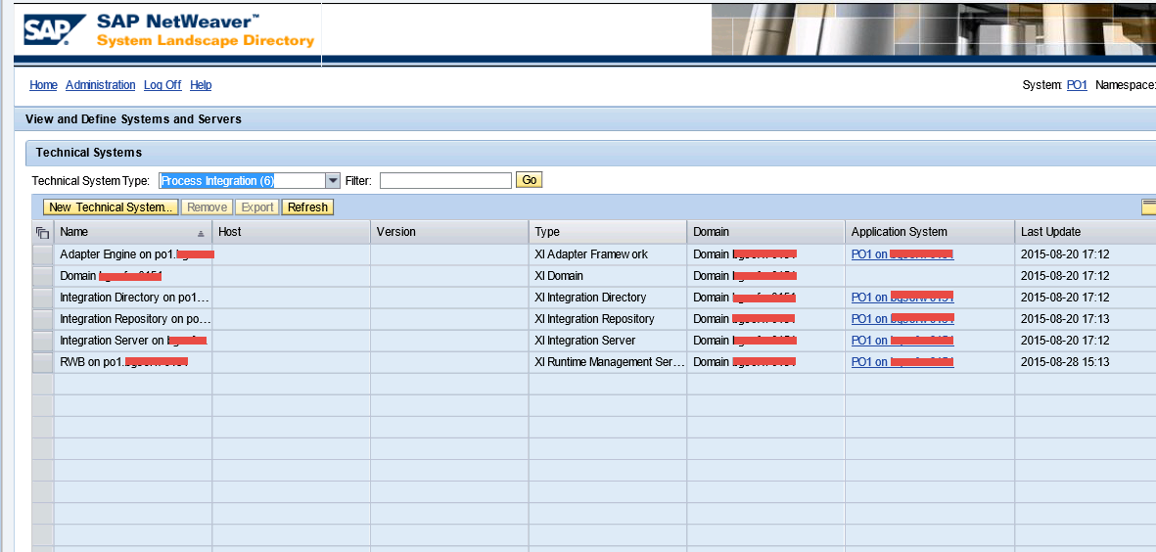Viewport: 1156px width, 552px height.
Task: Click 'Integration Directory on po1…' name cell
Action: pyautogui.click(x=133, y=297)
